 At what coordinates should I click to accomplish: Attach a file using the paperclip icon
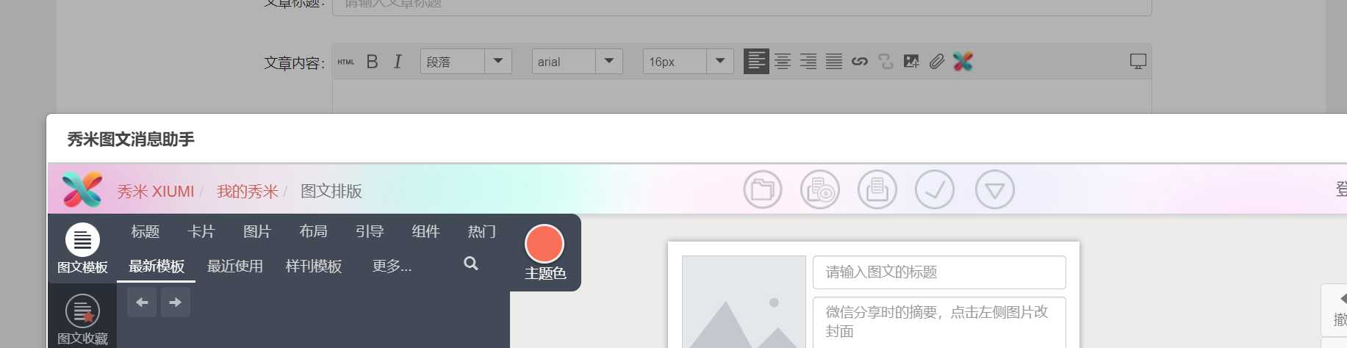936,62
